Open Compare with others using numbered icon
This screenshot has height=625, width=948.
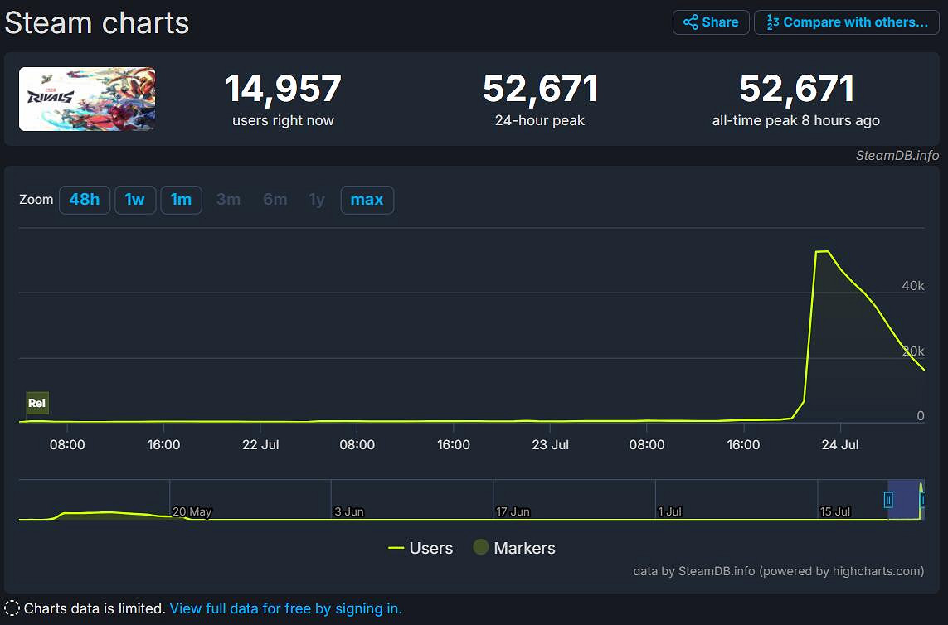(x=772, y=22)
